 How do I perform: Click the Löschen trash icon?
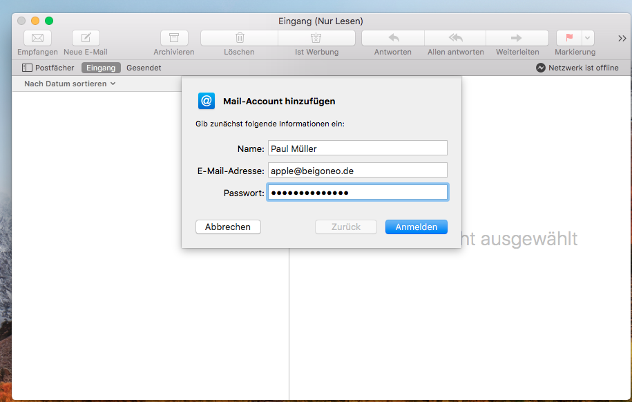240,38
